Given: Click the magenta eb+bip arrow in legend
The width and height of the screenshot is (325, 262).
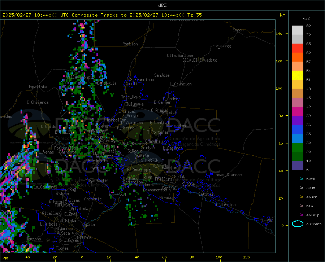Looking at the screenshot, I should pos(298,215).
